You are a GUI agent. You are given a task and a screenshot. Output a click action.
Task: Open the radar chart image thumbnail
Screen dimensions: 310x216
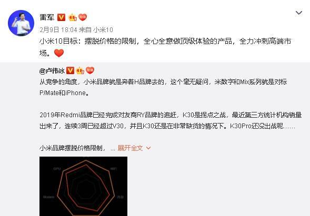pos(84,186)
